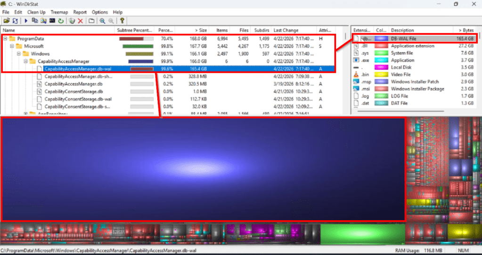
Task: Click the blue Resume play arrow icon
Action: tap(26, 21)
